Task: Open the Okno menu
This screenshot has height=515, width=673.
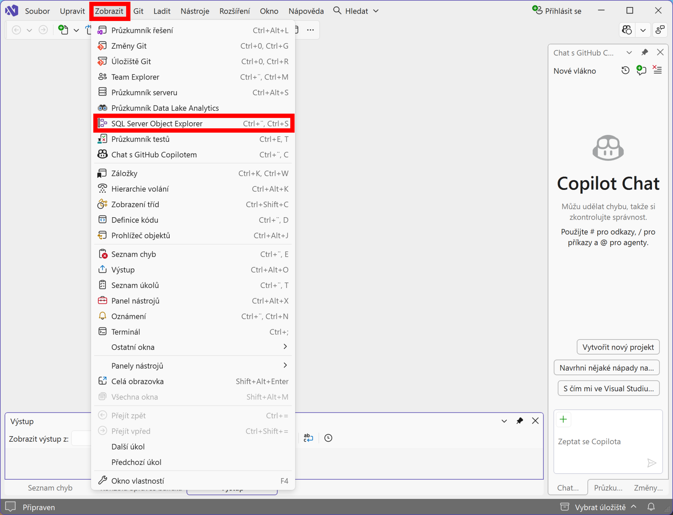Action: click(269, 11)
